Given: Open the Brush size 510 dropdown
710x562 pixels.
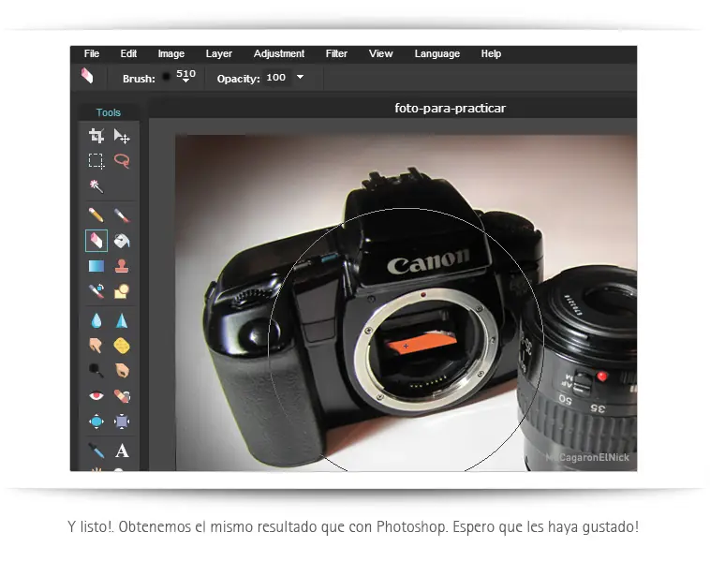Looking at the screenshot, I should coord(185,76).
